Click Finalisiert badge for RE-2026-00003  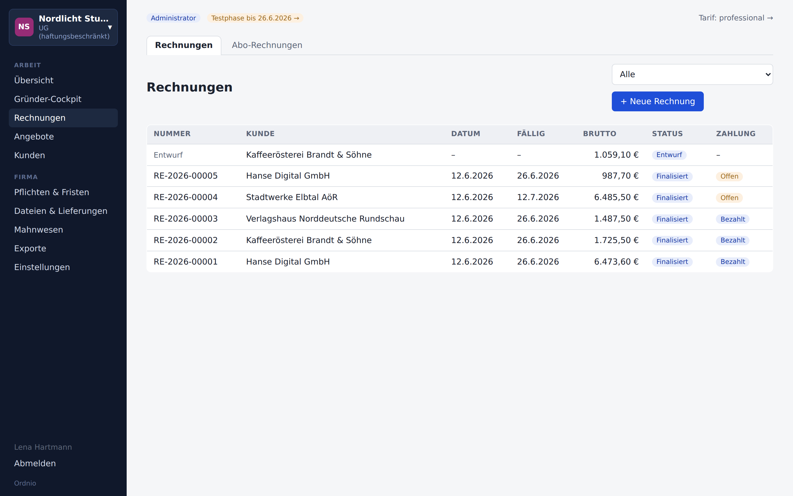point(672,219)
